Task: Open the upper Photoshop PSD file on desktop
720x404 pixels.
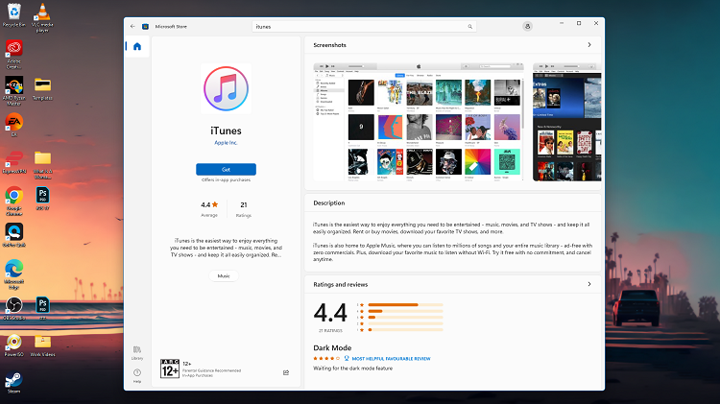Action: click(x=42, y=199)
